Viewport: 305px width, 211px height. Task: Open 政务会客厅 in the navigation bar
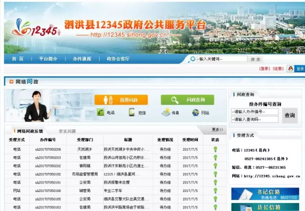click(118, 59)
